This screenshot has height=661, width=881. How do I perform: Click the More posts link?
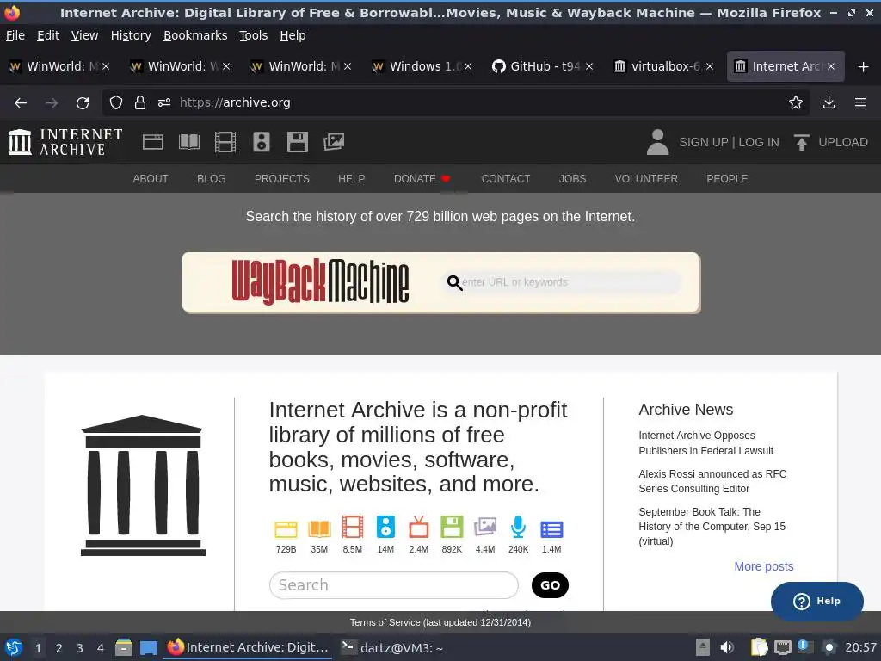[x=764, y=566]
